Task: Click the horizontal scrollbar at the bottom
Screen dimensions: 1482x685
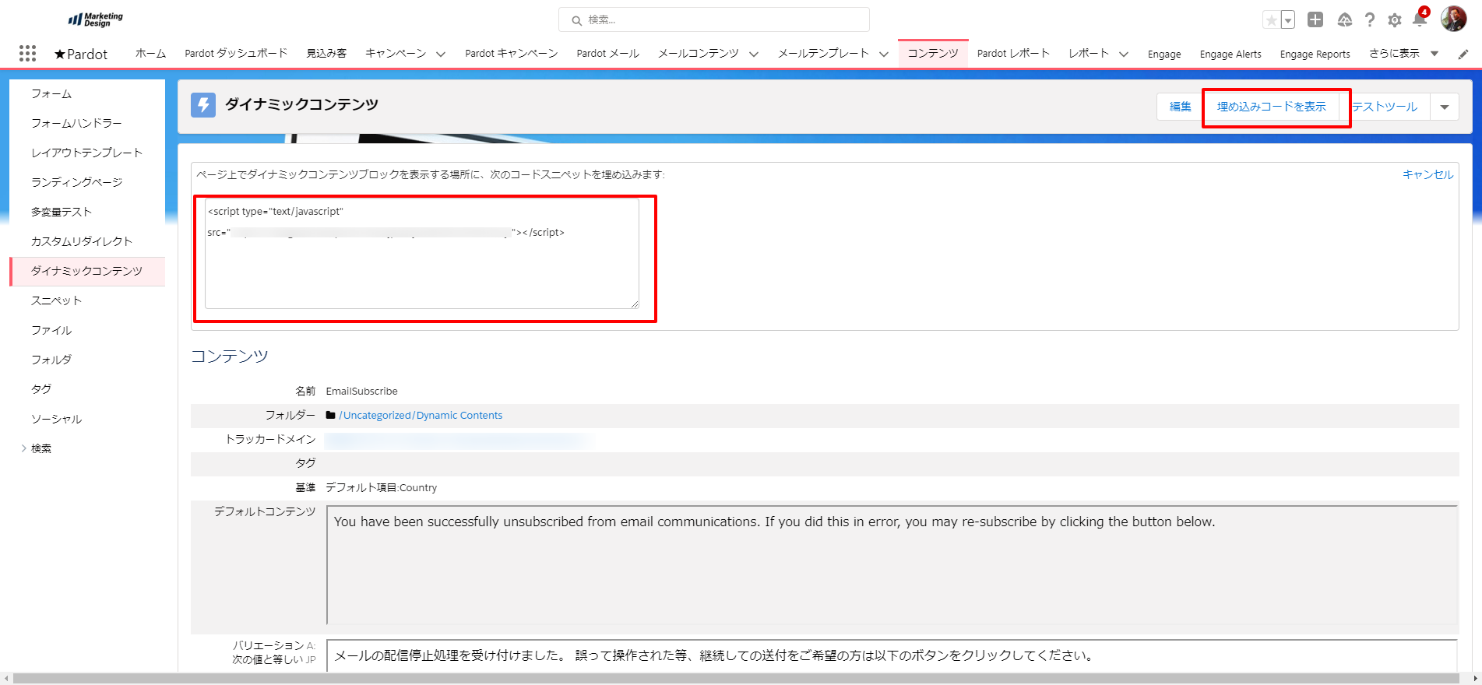Action: [740, 678]
